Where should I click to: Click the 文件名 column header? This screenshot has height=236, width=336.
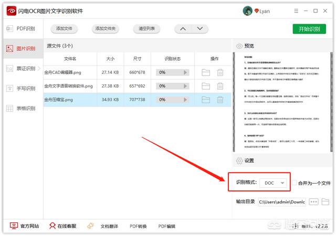point(70,59)
